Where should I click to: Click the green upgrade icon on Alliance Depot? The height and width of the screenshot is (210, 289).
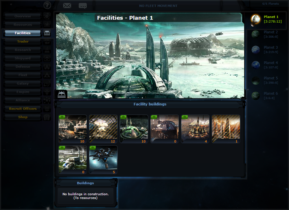pos(154,117)
